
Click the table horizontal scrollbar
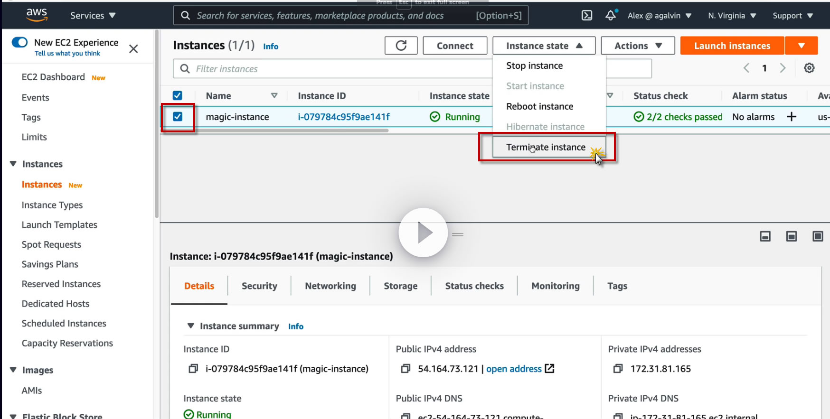pos(275,130)
